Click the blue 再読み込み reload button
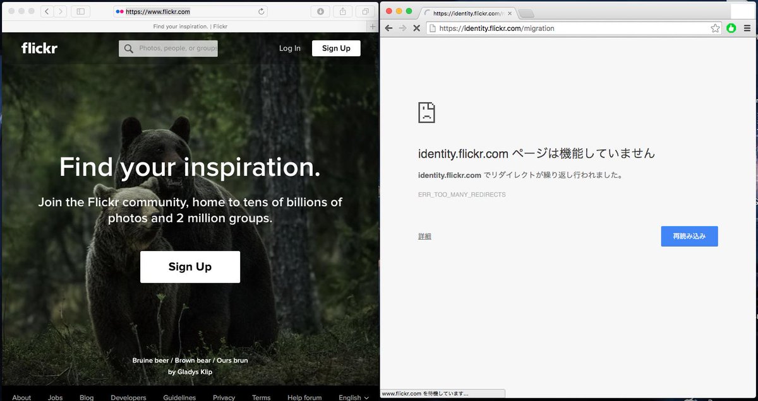 [689, 236]
